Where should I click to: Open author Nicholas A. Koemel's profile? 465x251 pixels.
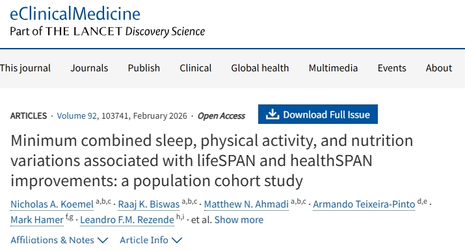tap(52, 204)
